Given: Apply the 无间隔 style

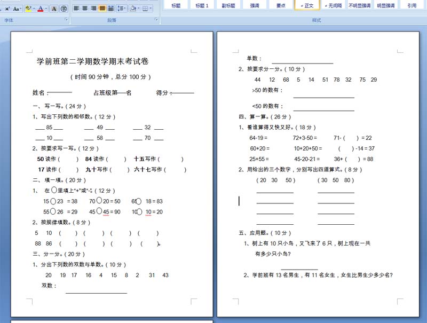Looking at the screenshot, I should [x=333, y=5].
